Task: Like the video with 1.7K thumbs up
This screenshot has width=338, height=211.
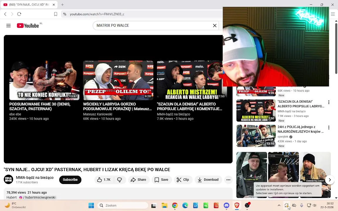Action: coord(104,180)
